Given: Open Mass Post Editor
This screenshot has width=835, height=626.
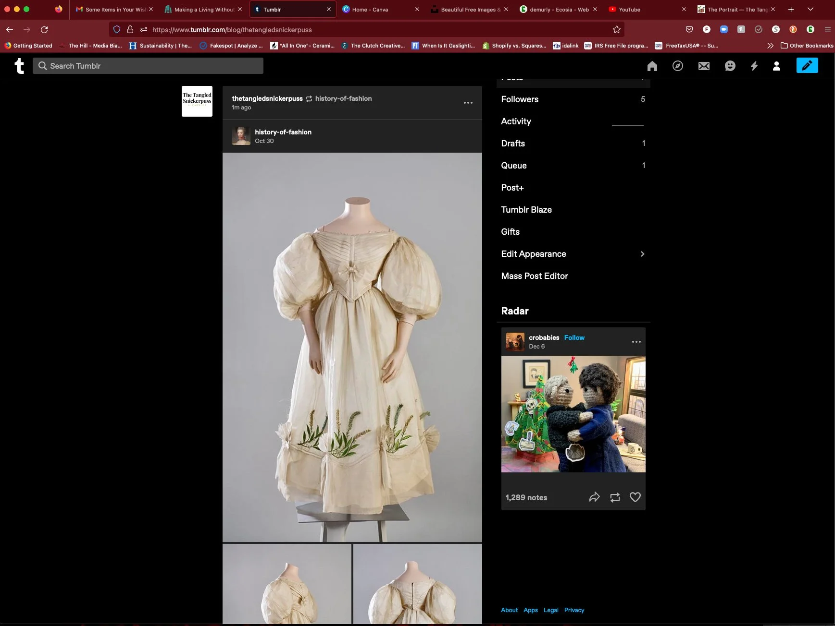Looking at the screenshot, I should pos(573,276).
